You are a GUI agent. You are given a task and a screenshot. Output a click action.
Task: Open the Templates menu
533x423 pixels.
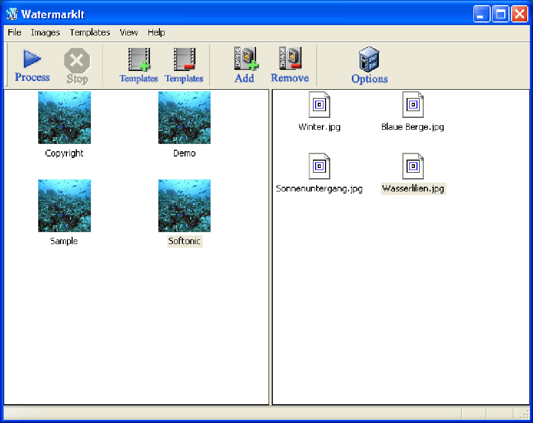(89, 32)
